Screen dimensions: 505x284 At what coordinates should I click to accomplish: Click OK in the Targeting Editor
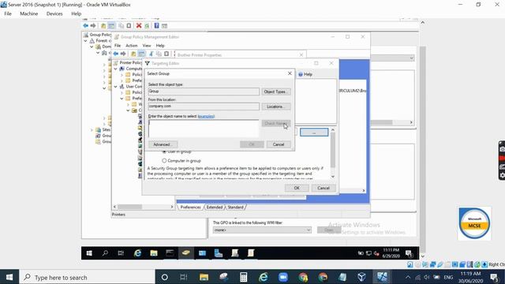[x=297, y=188]
